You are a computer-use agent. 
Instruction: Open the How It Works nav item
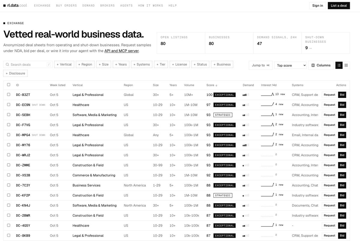point(150,5)
